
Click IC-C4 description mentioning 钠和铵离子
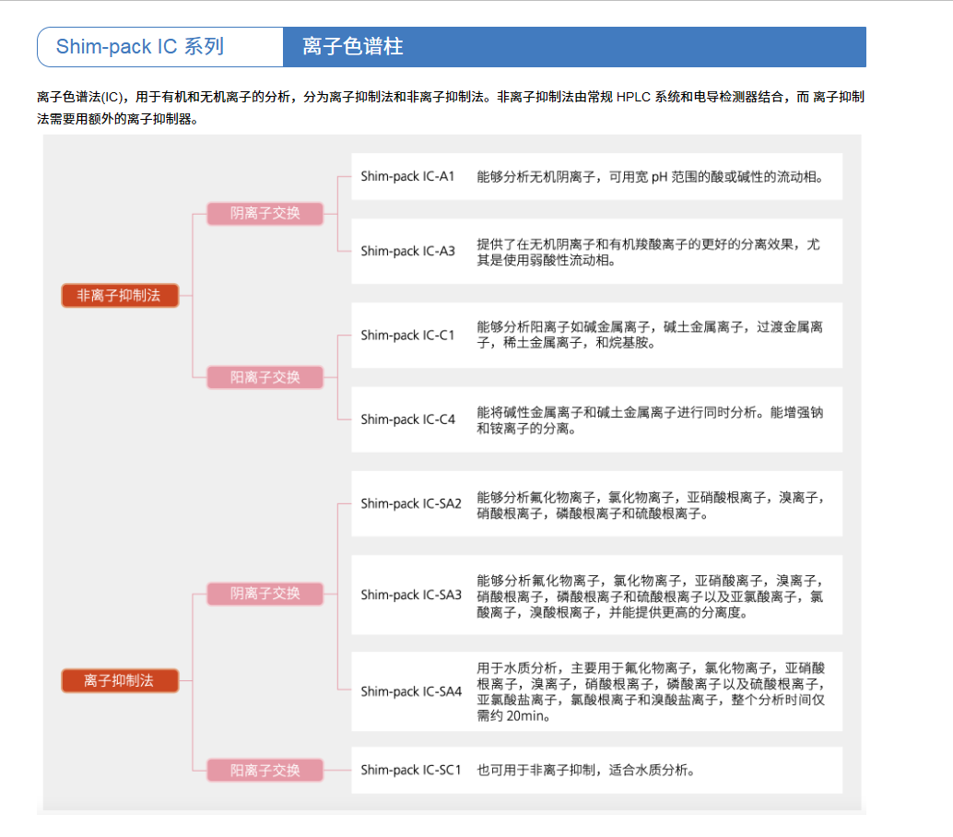pyautogui.click(x=650, y=420)
